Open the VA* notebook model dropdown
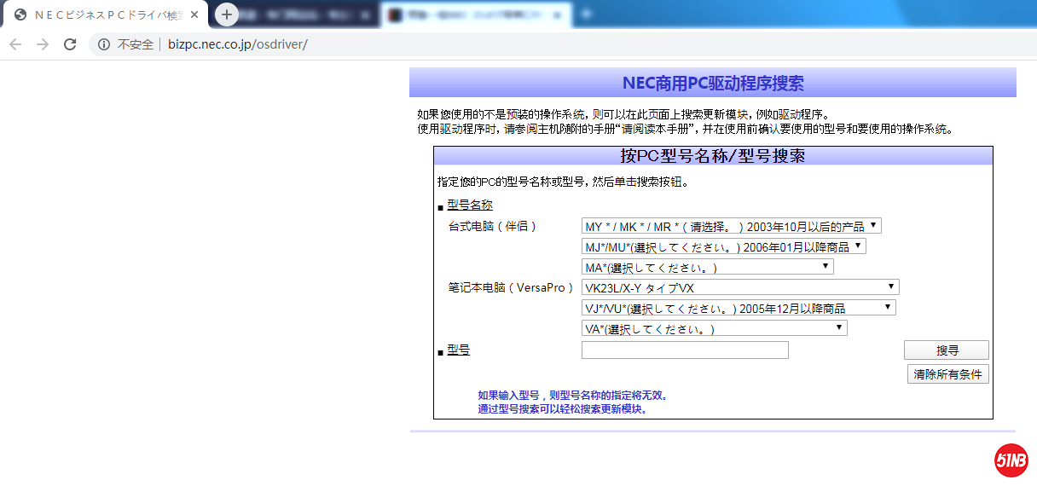 click(x=714, y=328)
